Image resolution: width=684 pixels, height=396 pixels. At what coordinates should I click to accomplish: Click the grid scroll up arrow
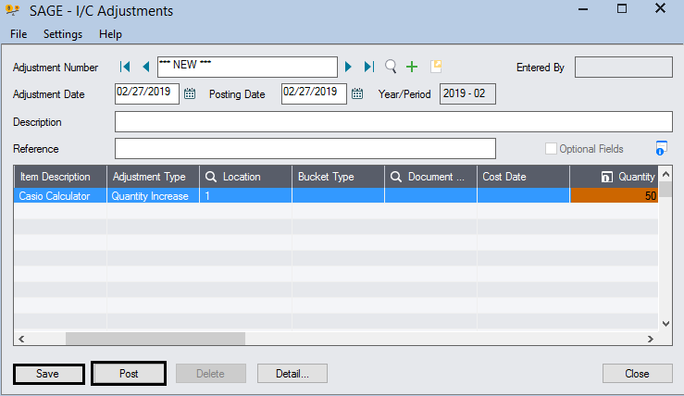[x=665, y=175]
